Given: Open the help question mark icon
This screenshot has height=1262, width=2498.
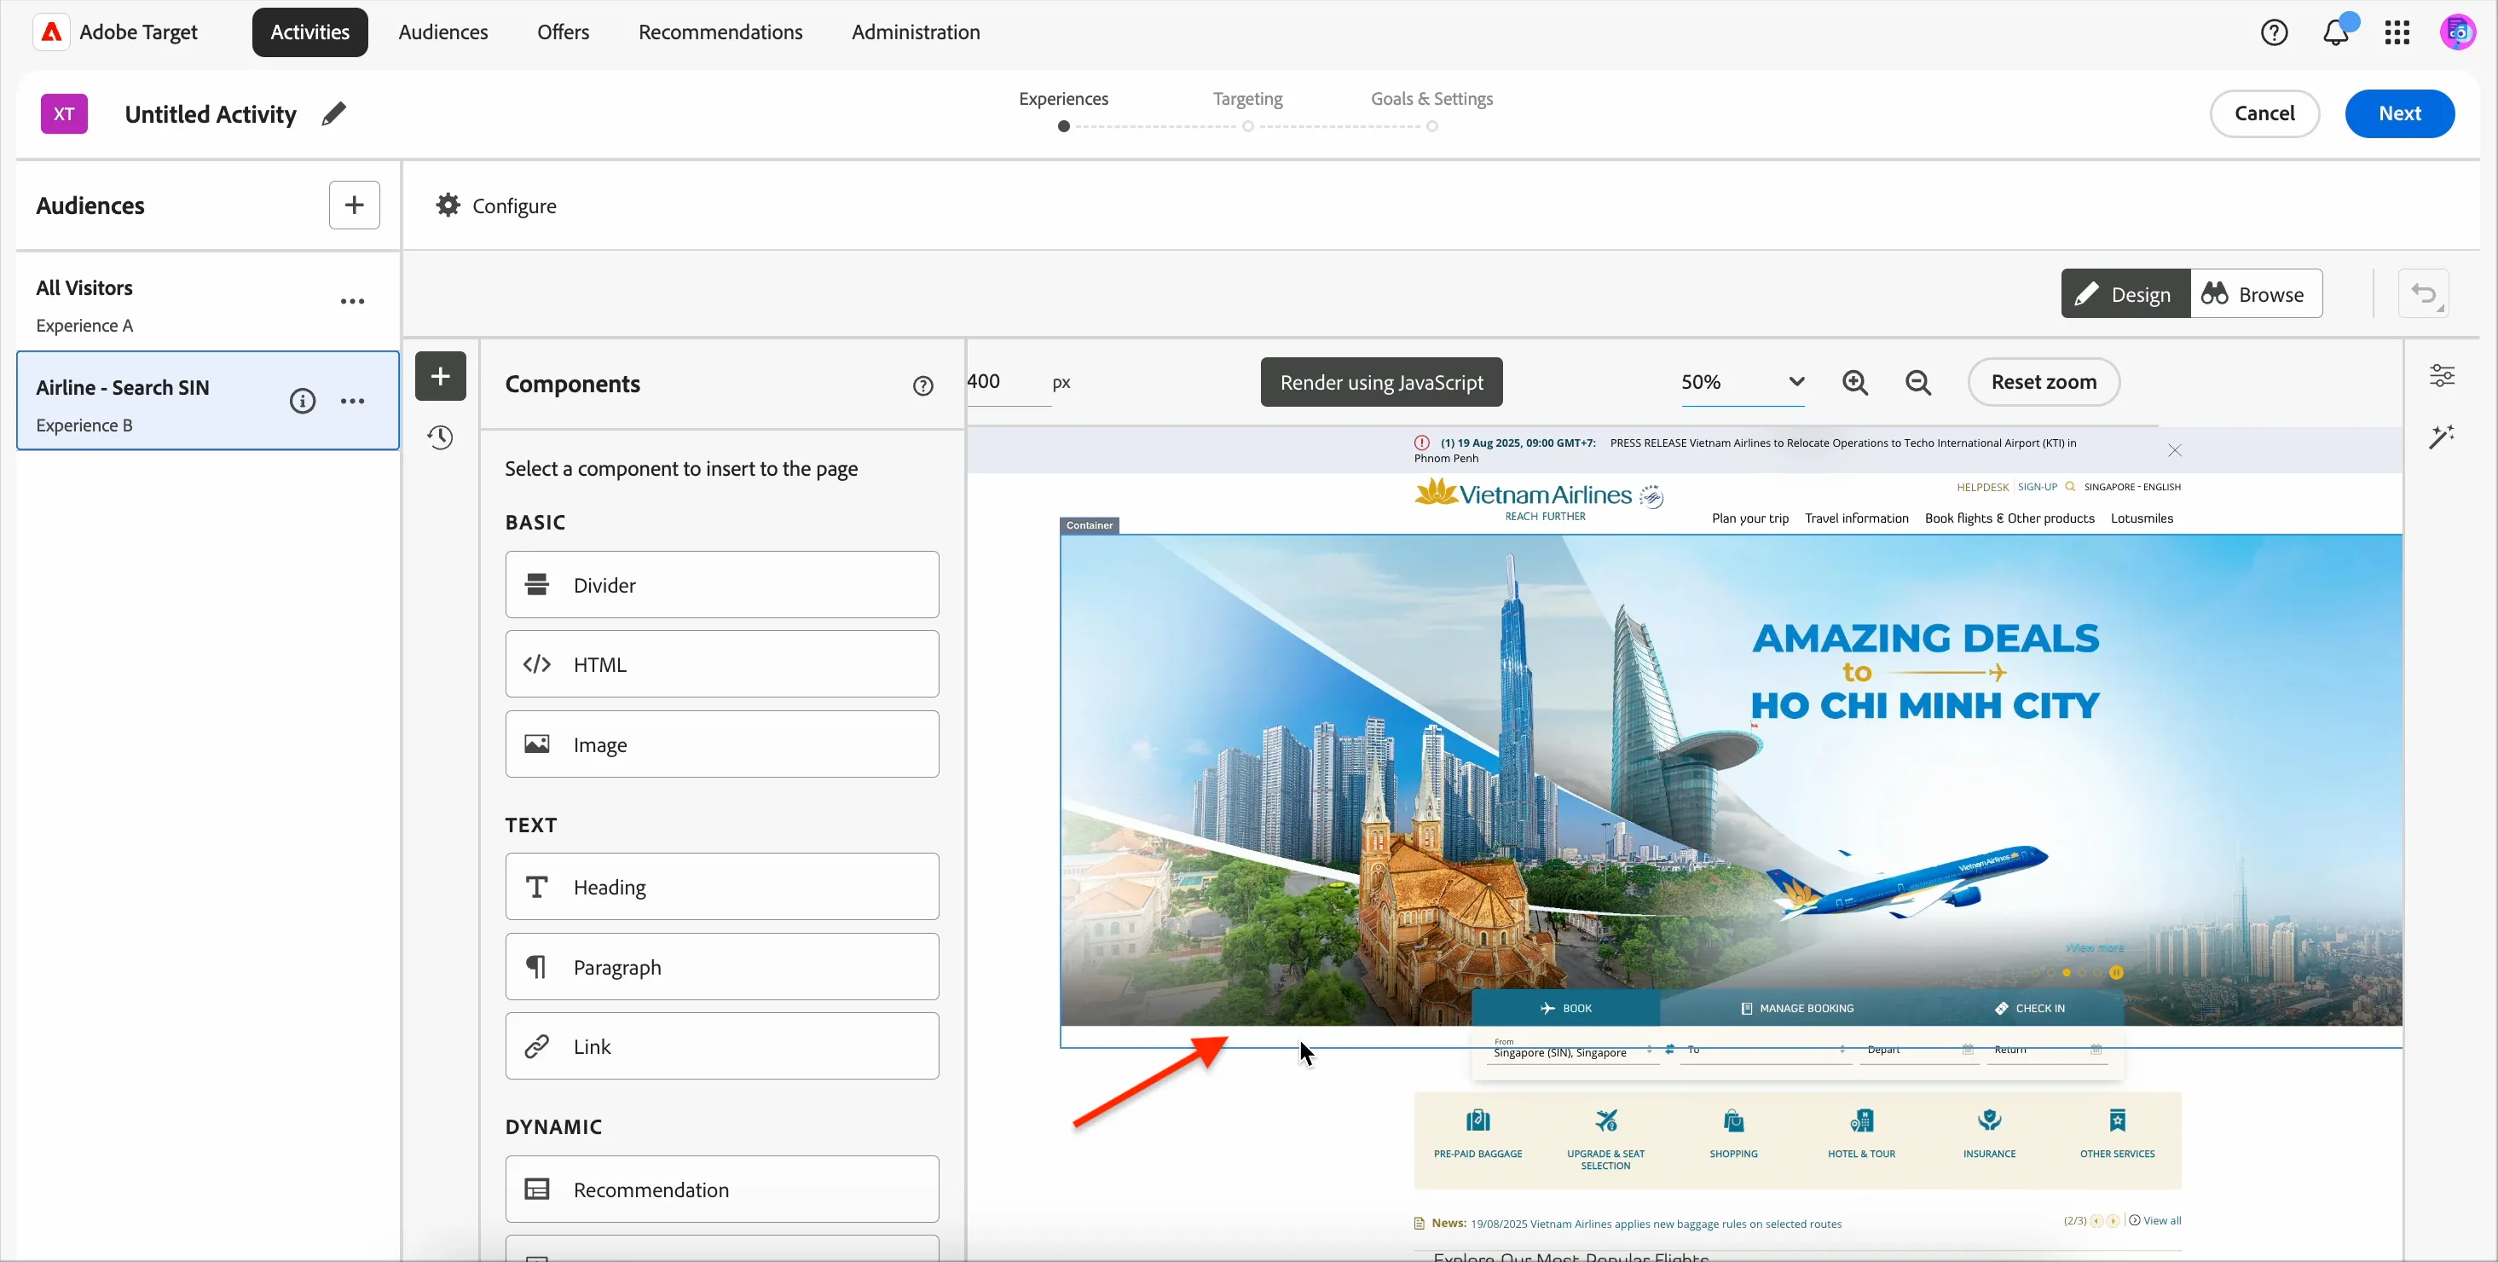Looking at the screenshot, I should coord(2274,33).
